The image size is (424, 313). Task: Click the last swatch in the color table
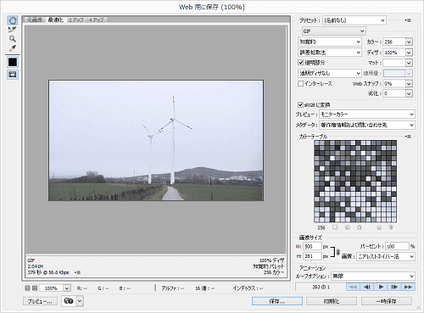click(394, 220)
